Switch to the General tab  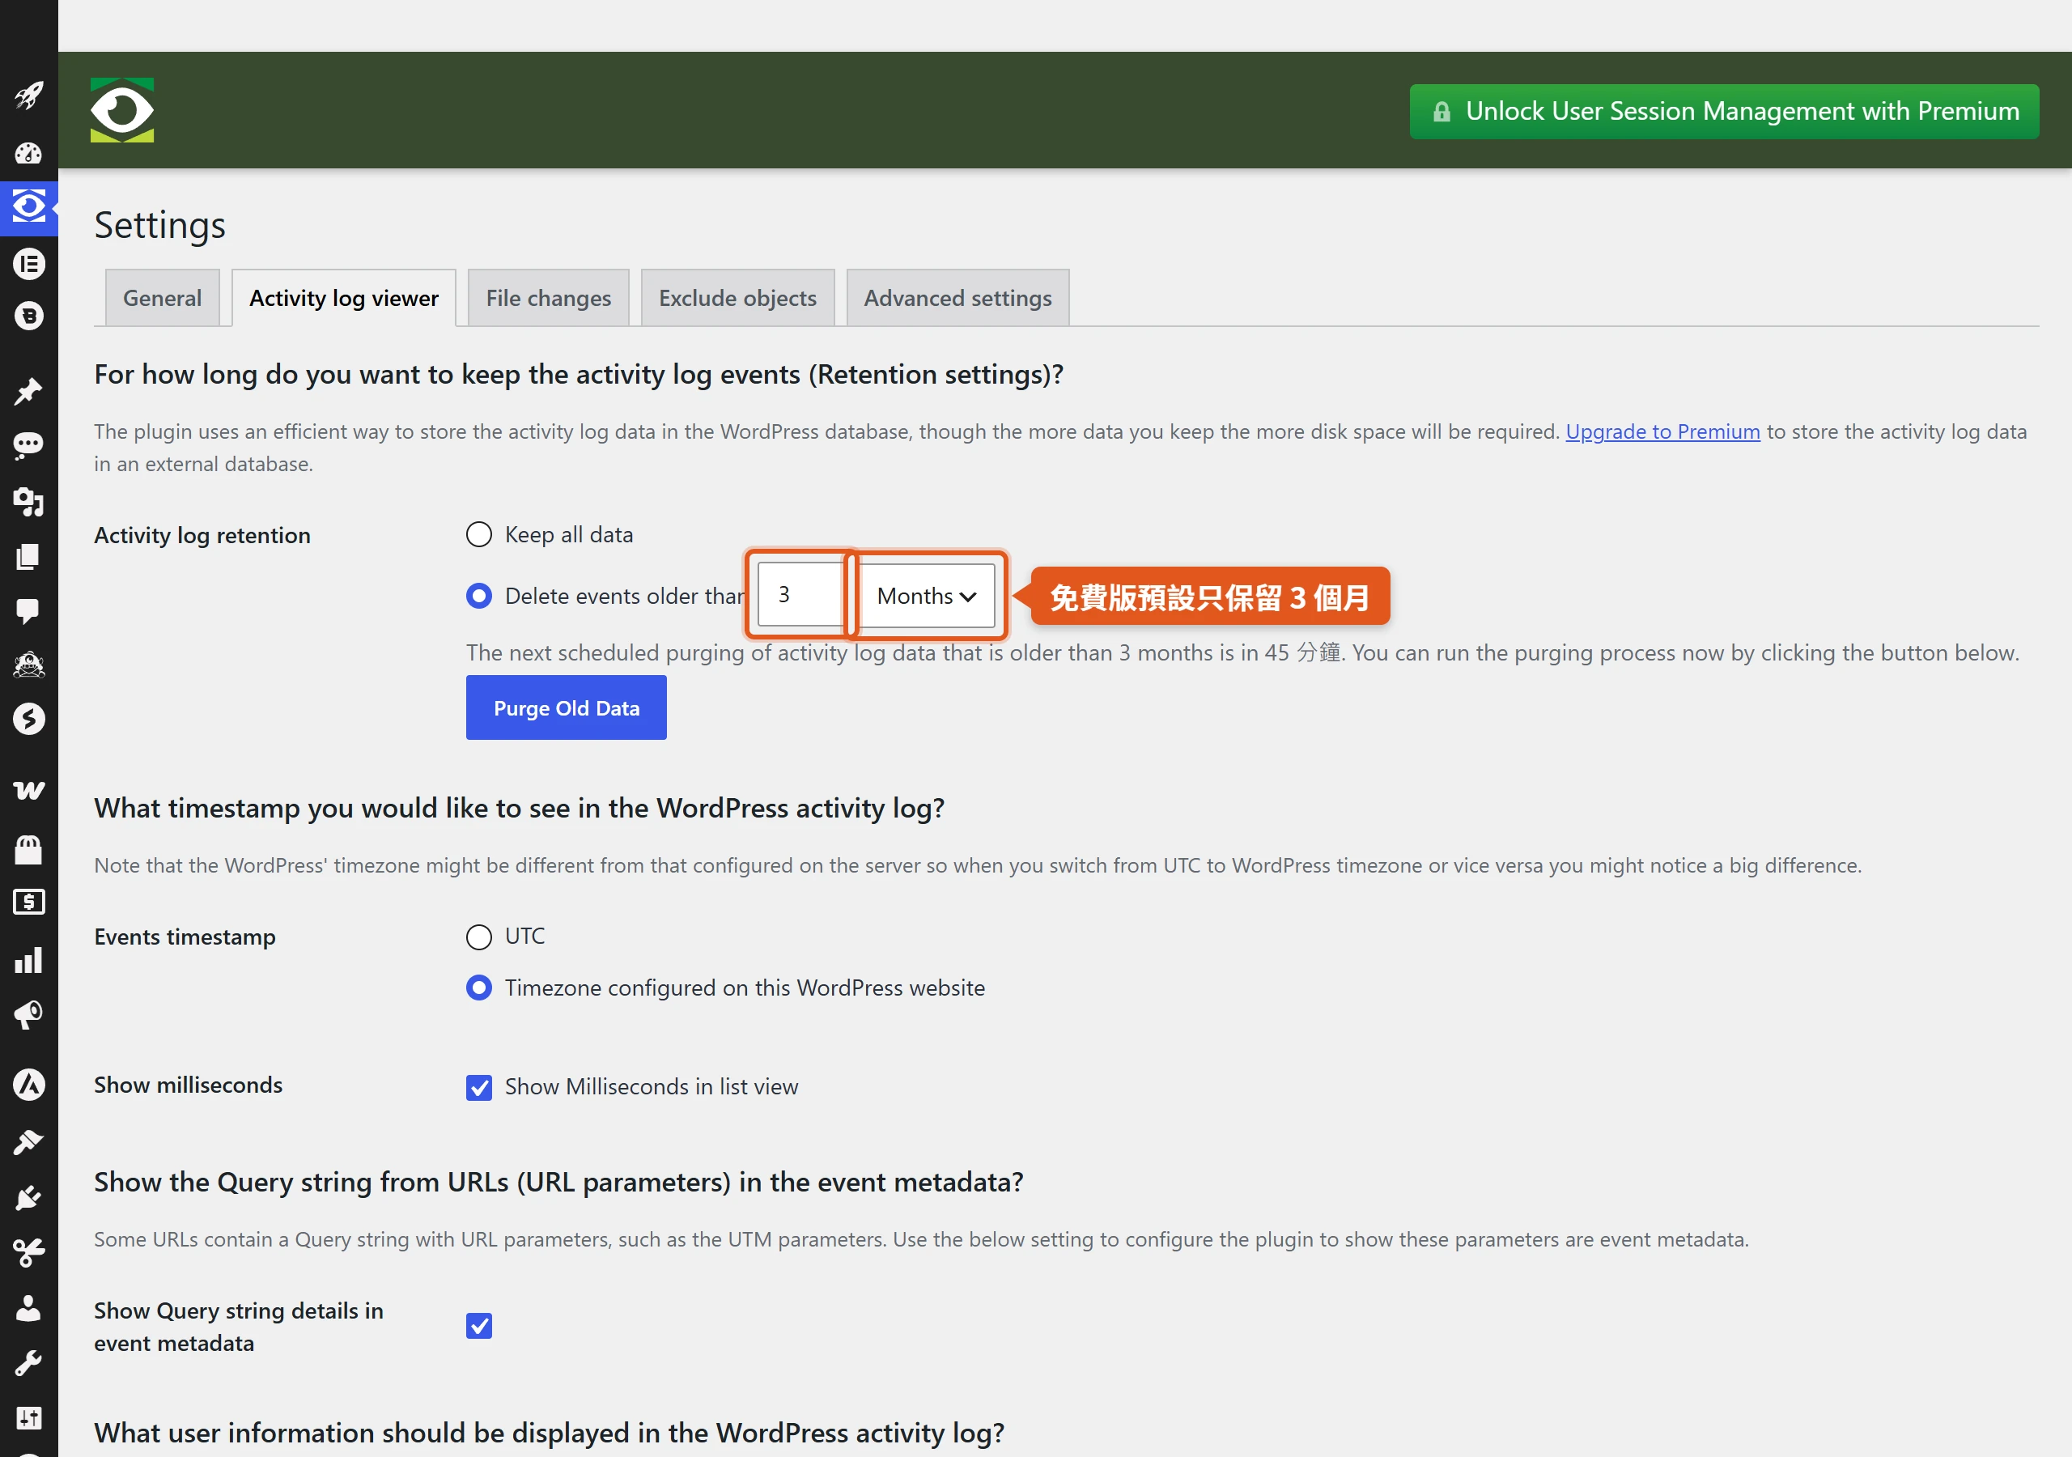tap(163, 298)
